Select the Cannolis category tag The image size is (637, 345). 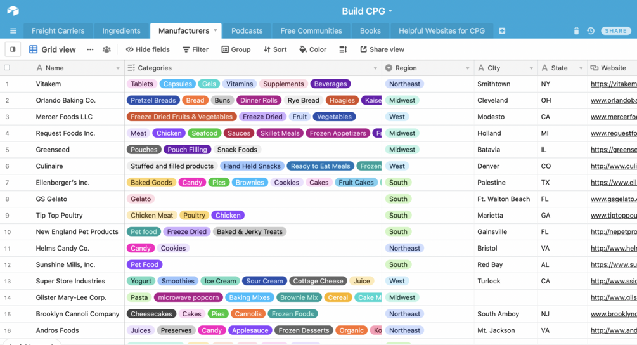click(248, 314)
